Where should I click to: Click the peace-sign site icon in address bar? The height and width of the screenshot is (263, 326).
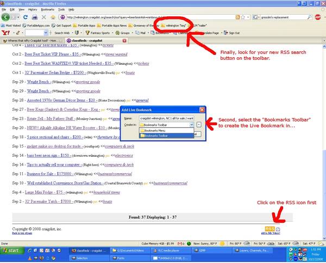tap(62, 17)
